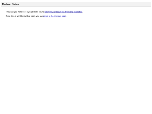
Task: Click text 'If you do not want to visit that page, you can'
Action: 24,16
